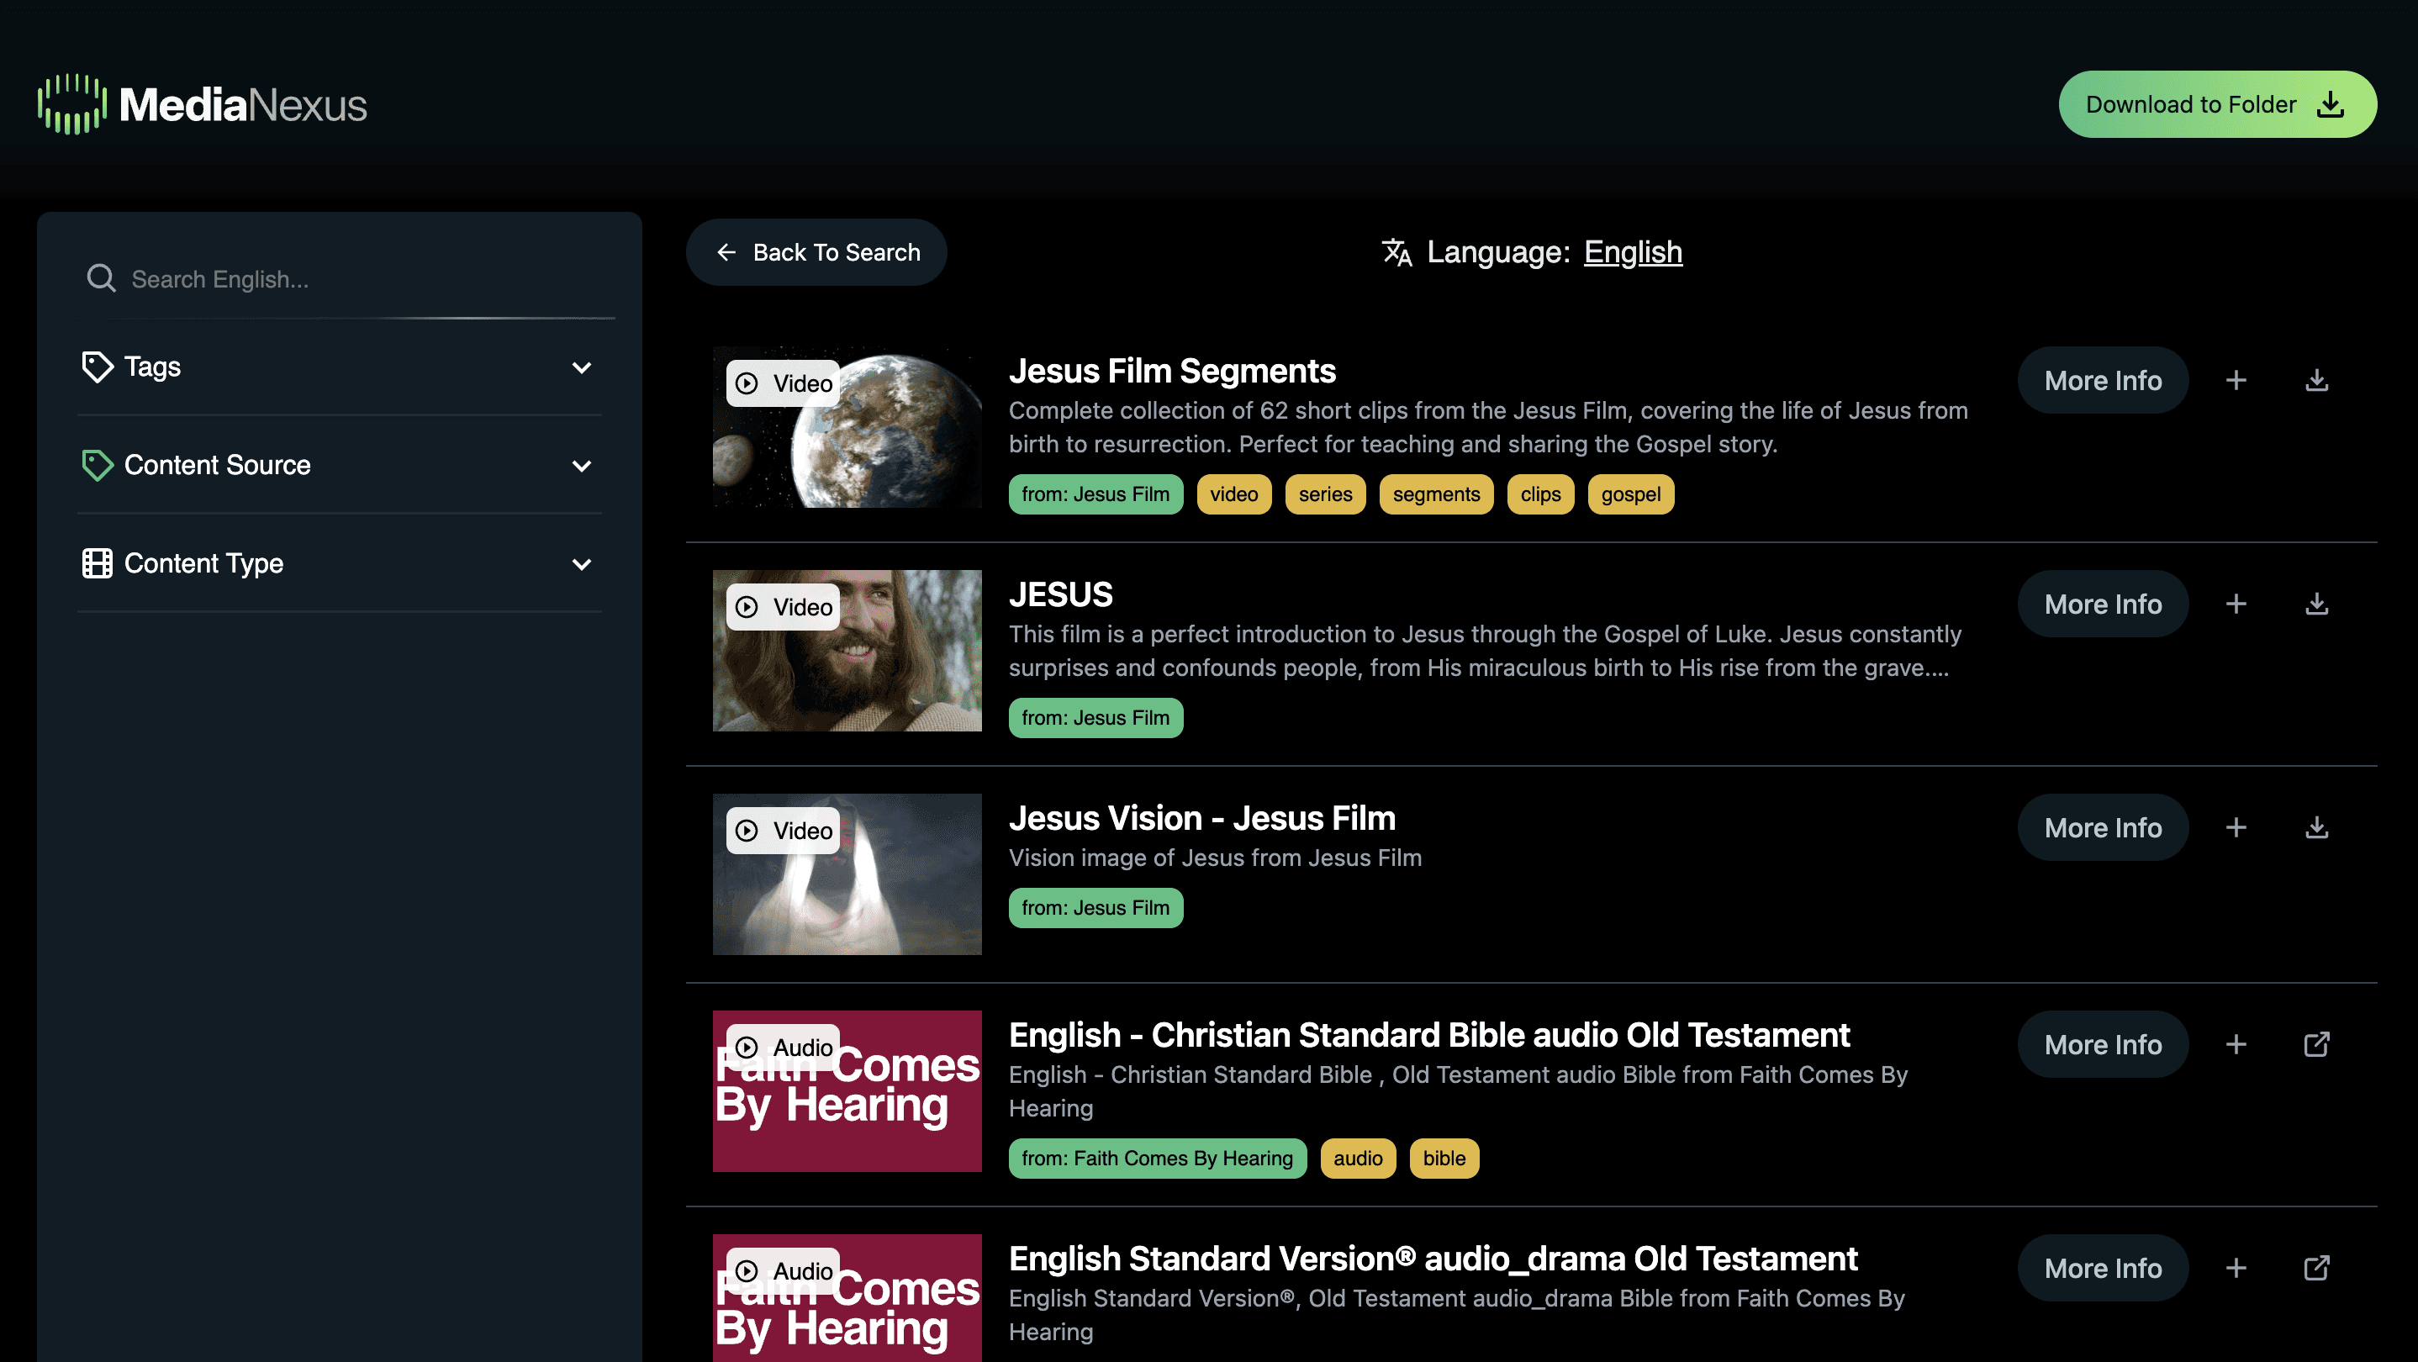Click into the Search English input field
The image size is (2418, 1362).
click(x=366, y=280)
